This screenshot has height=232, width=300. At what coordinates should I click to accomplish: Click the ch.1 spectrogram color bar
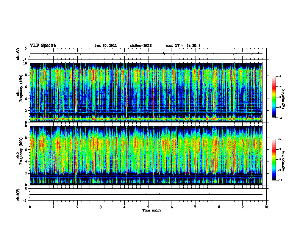(x=274, y=97)
